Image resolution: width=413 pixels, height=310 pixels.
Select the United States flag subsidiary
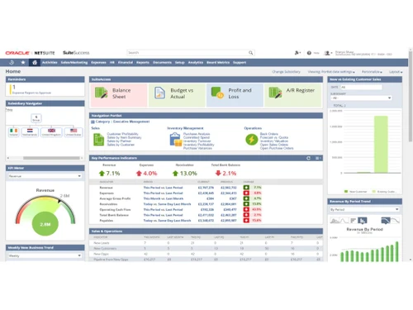coord(74,132)
